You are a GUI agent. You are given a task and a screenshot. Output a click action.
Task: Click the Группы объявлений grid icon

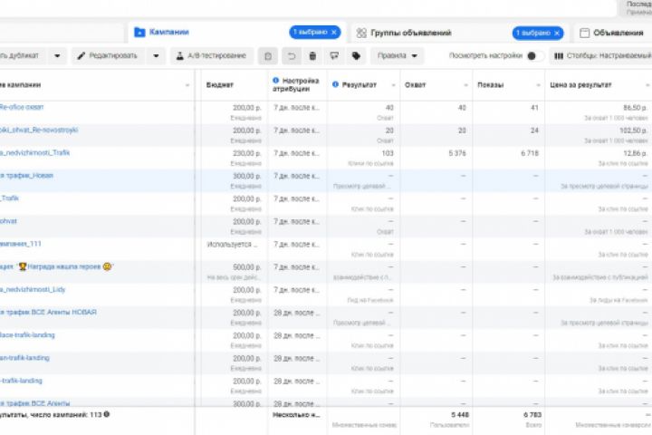coord(361,33)
